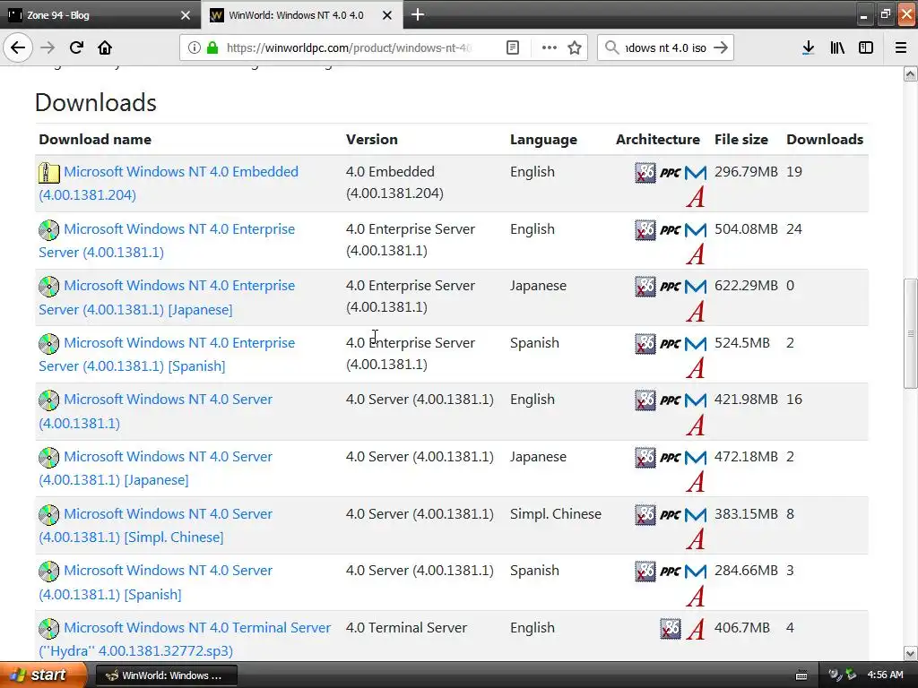918x688 pixels.
Task: Click the WinWorld taskbar window button
Action: (x=166, y=675)
